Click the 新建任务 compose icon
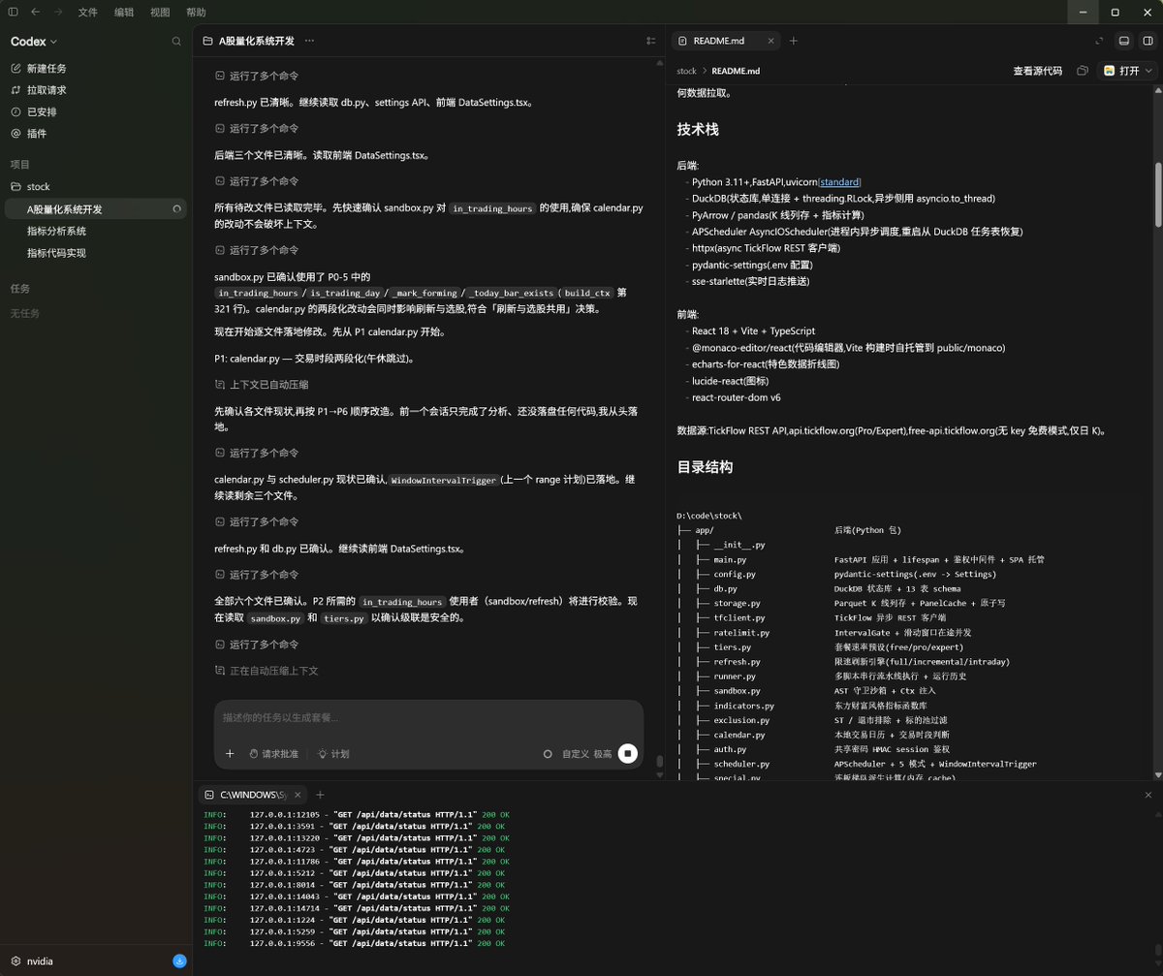The height and width of the screenshot is (976, 1163). tap(16, 69)
